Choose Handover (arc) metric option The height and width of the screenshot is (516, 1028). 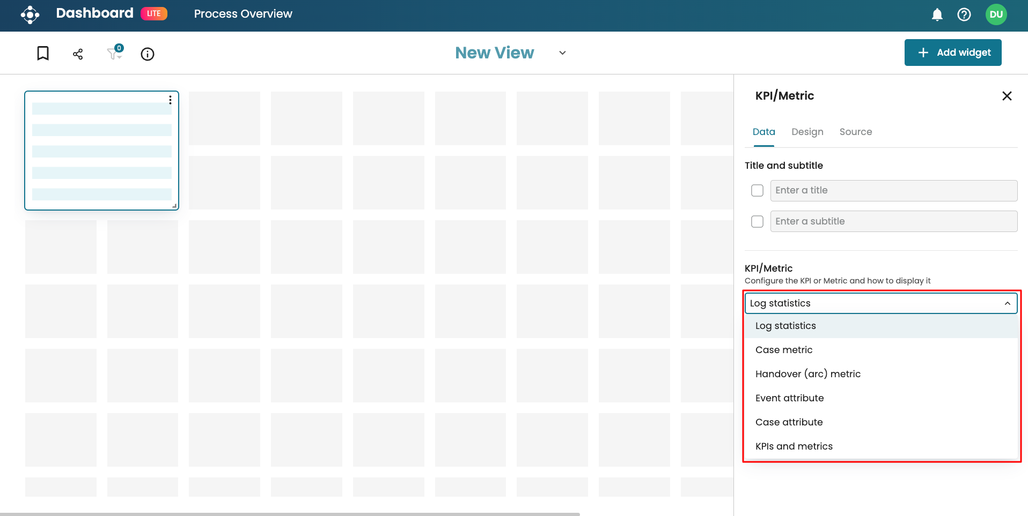click(x=807, y=374)
